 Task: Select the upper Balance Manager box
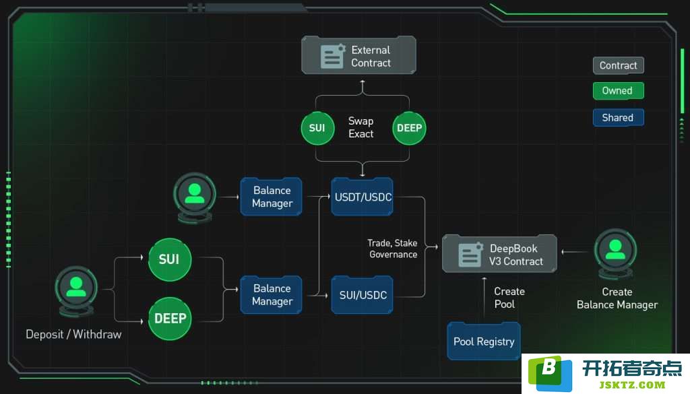(272, 197)
